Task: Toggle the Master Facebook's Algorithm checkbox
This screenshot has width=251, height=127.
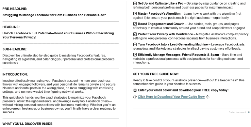Action: tap(135, 14)
